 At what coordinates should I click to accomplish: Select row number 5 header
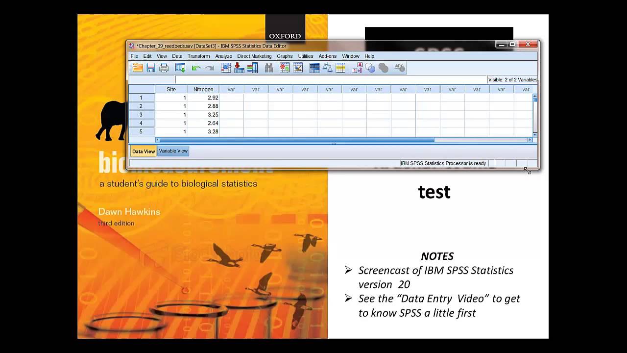click(x=142, y=132)
